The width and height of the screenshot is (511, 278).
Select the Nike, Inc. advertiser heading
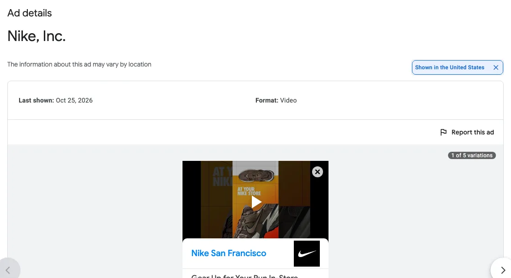point(36,36)
